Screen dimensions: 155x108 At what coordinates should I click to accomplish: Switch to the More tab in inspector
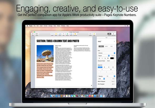click(x=111, y=46)
